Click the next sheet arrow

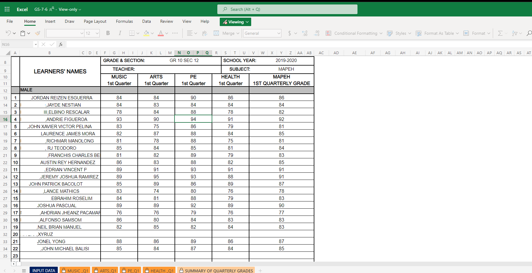(14, 271)
